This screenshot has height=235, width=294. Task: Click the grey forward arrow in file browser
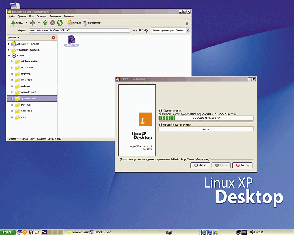[33, 23]
